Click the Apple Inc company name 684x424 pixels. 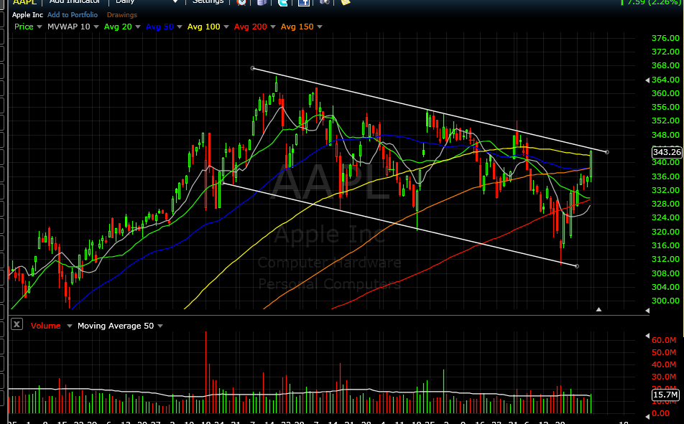point(27,15)
